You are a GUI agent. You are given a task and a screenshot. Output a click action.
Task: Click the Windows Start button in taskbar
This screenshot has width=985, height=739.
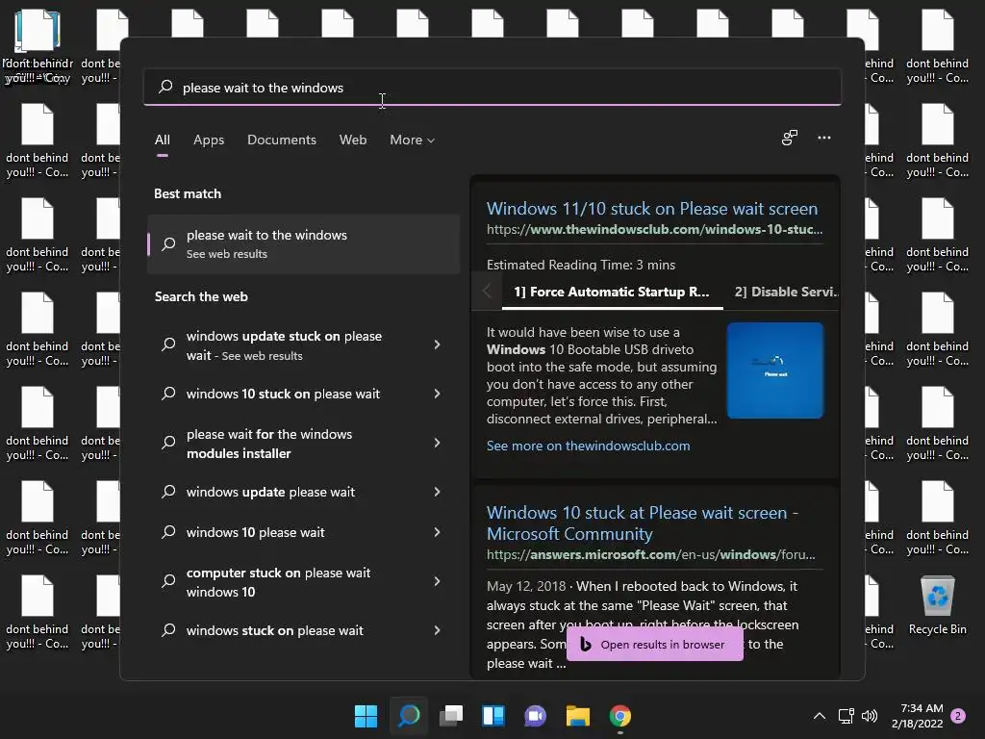366,716
